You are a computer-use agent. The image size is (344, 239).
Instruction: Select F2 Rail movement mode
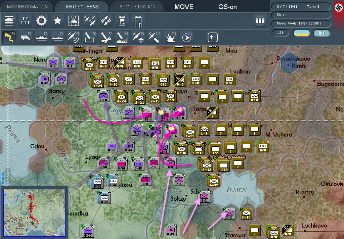(26, 37)
